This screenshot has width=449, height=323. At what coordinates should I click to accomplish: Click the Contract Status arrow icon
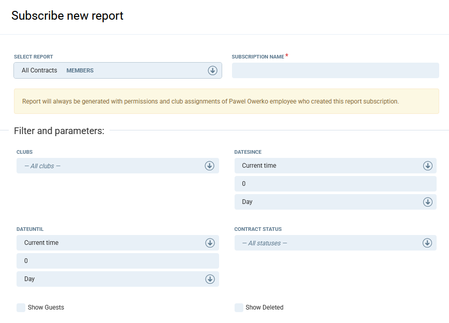coord(427,243)
